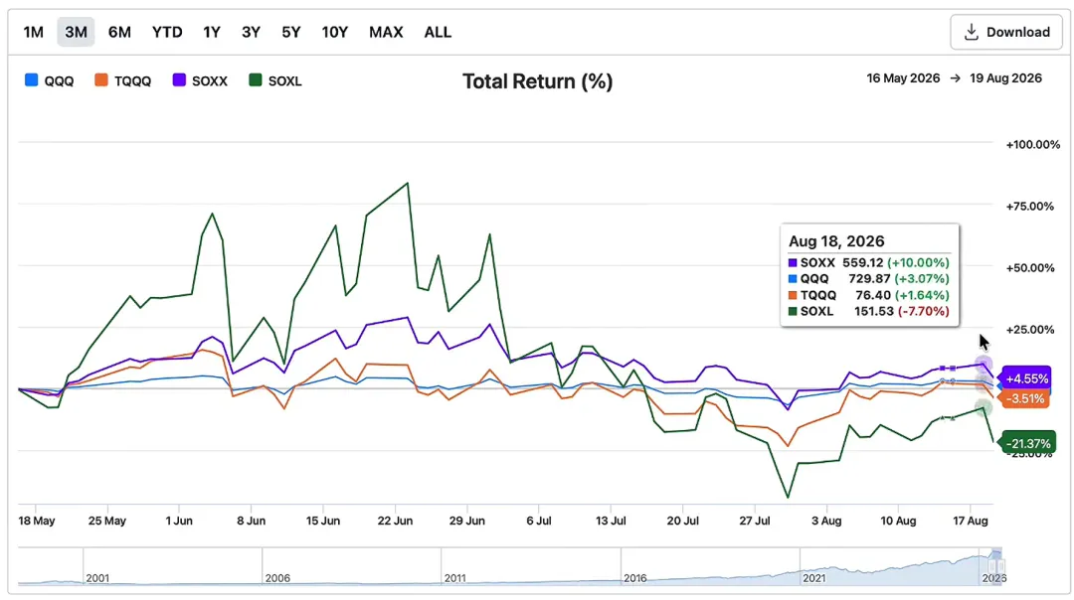Click the +25.00% y-axis label

click(x=1030, y=330)
